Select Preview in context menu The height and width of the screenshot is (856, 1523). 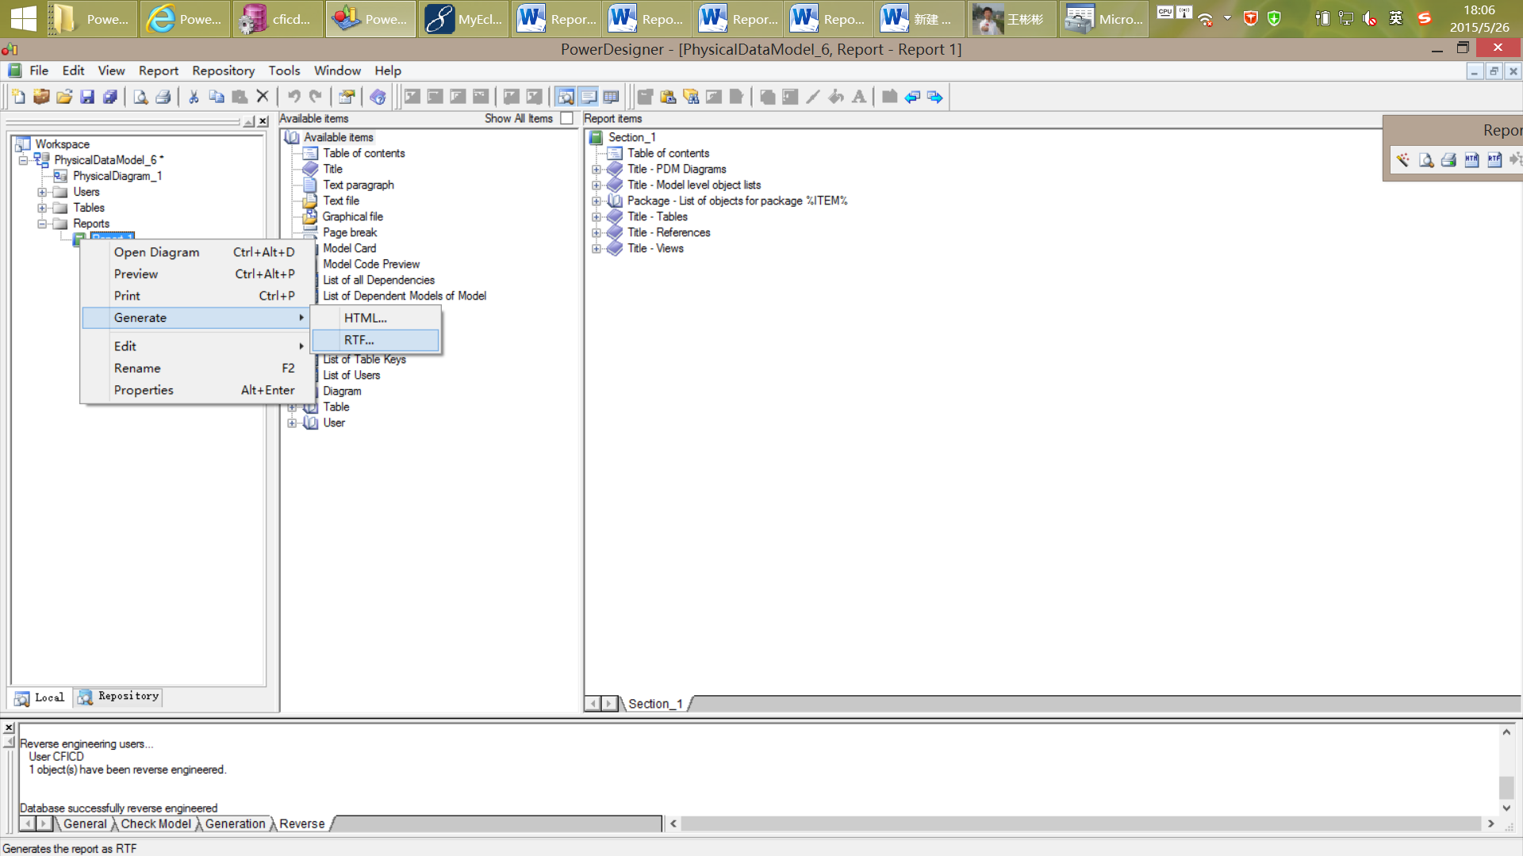[195, 274]
